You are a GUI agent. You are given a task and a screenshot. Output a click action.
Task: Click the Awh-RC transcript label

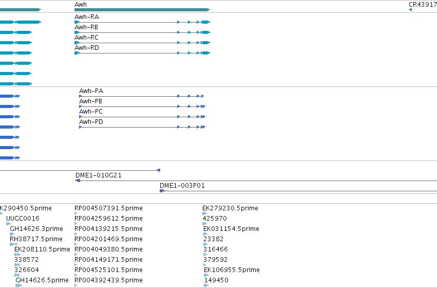pos(86,38)
